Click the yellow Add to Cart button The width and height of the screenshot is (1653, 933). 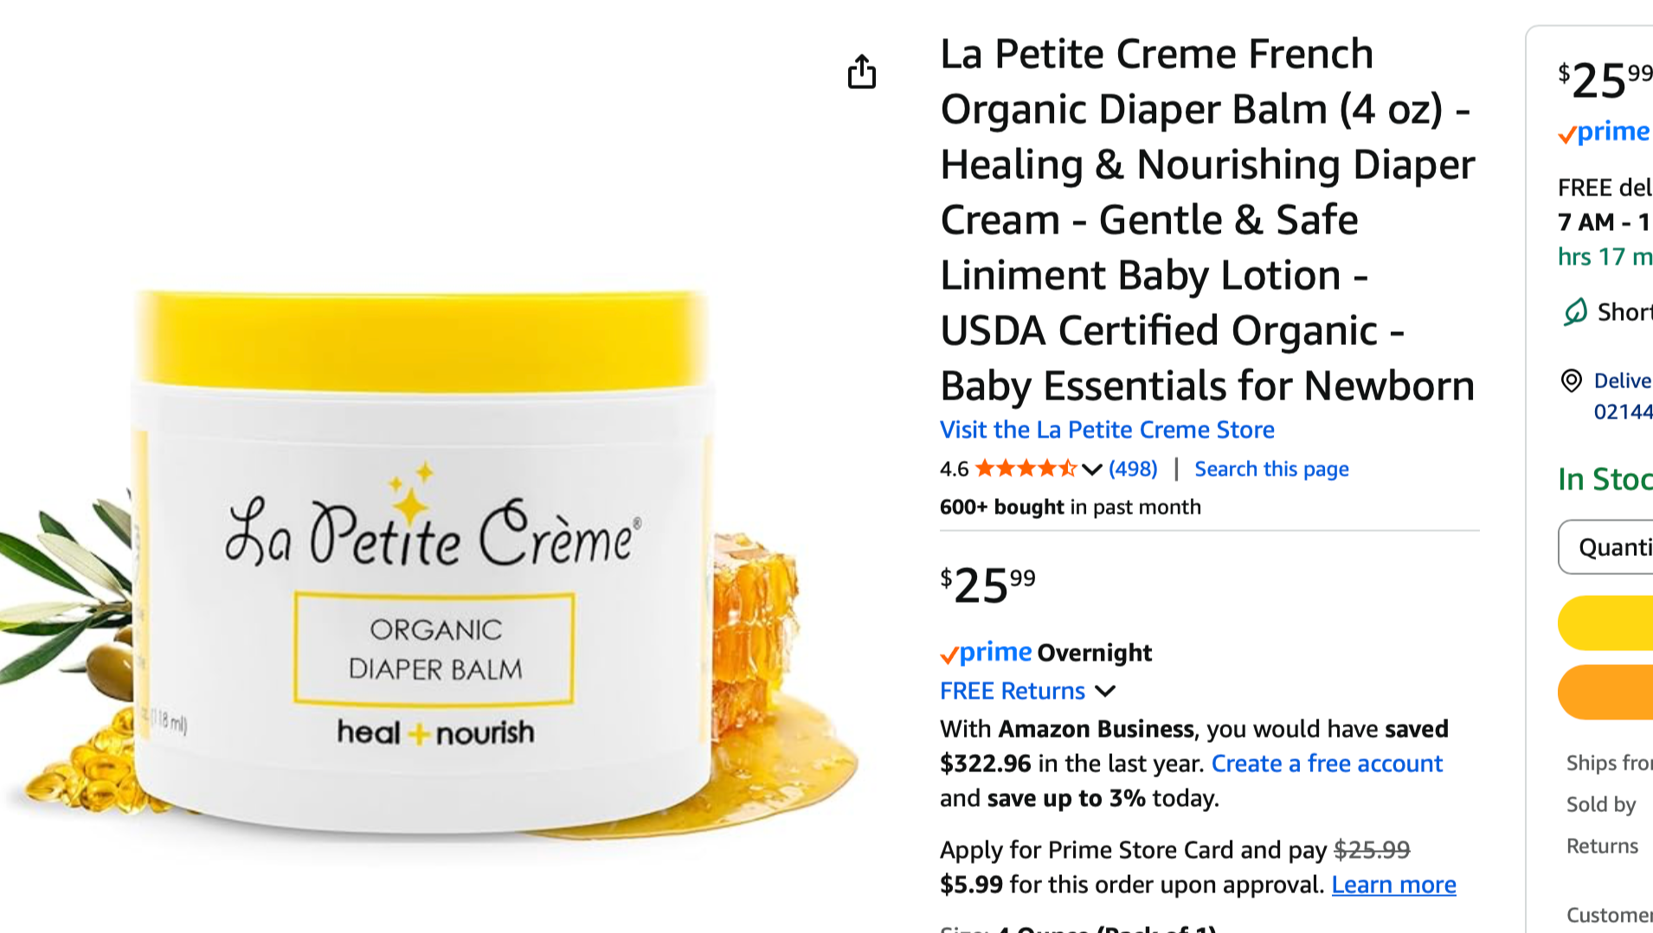point(1605,623)
